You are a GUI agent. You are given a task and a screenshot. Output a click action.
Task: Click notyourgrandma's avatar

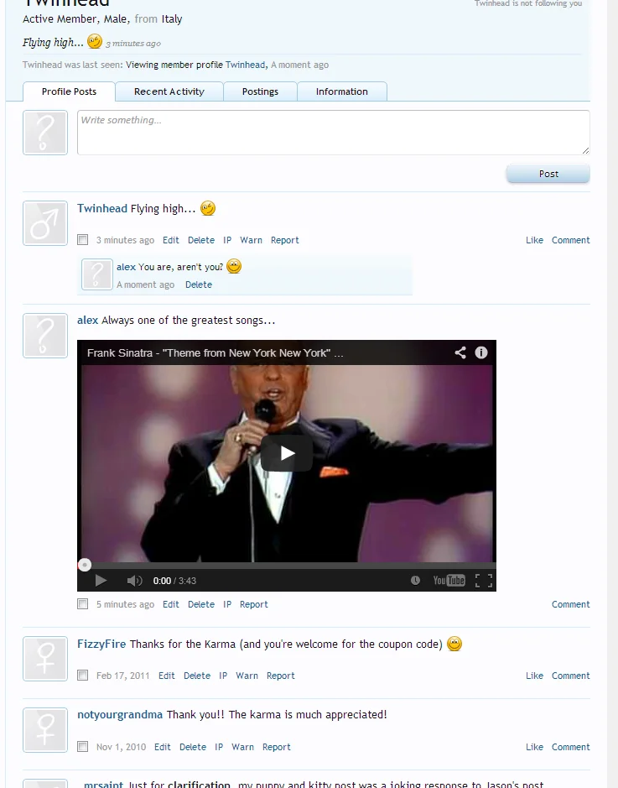tap(45, 730)
